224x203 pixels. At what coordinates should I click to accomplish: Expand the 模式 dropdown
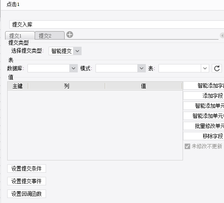(x=142, y=68)
